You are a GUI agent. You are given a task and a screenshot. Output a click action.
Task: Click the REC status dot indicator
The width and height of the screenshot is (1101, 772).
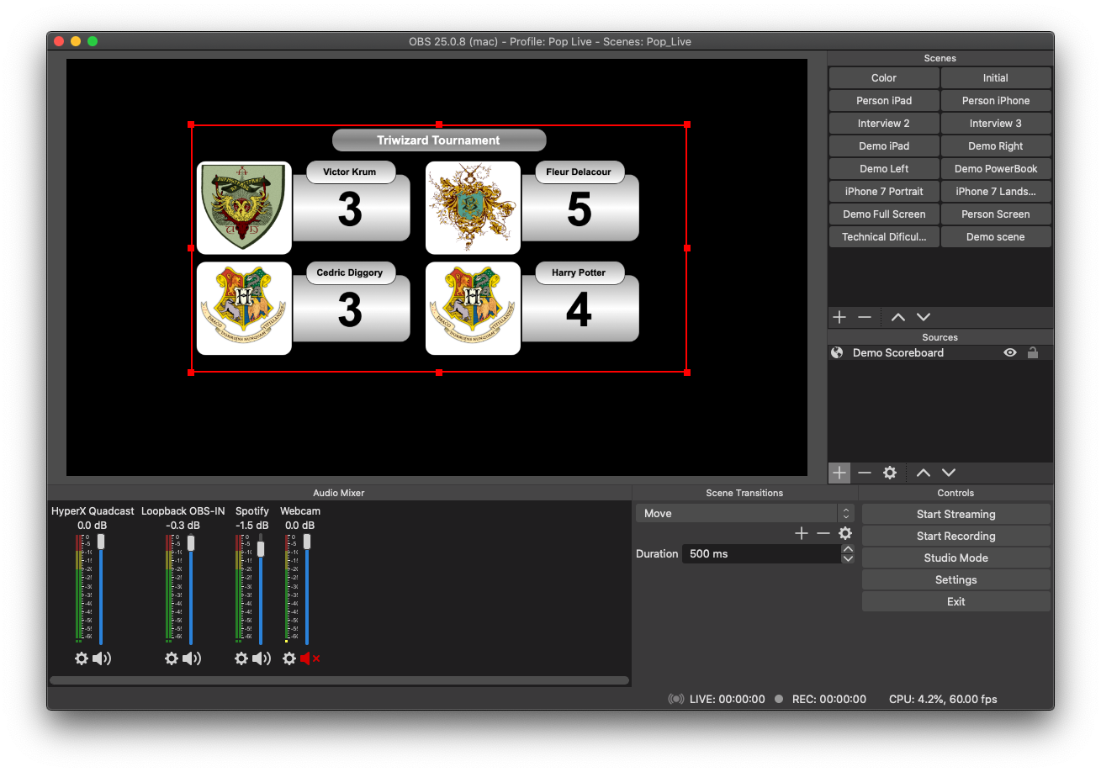[x=780, y=699]
